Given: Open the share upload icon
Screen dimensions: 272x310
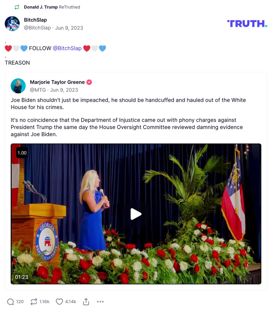Looking at the screenshot, I should [86, 302].
